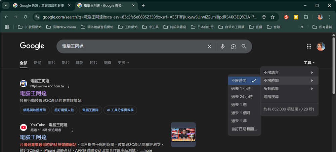336x152 pixels.
Task: Open the blue YouTube 電腦王阿達 result link
Action: click(x=33, y=137)
